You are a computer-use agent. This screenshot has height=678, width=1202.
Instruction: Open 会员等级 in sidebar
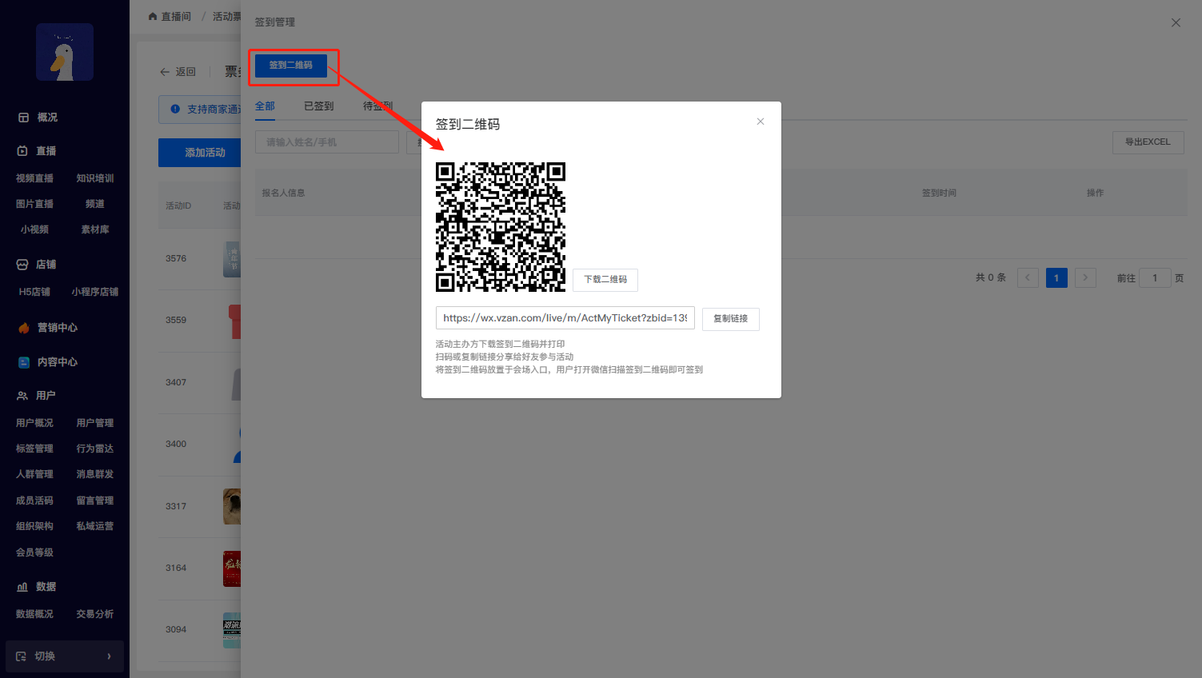coord(34,552)
